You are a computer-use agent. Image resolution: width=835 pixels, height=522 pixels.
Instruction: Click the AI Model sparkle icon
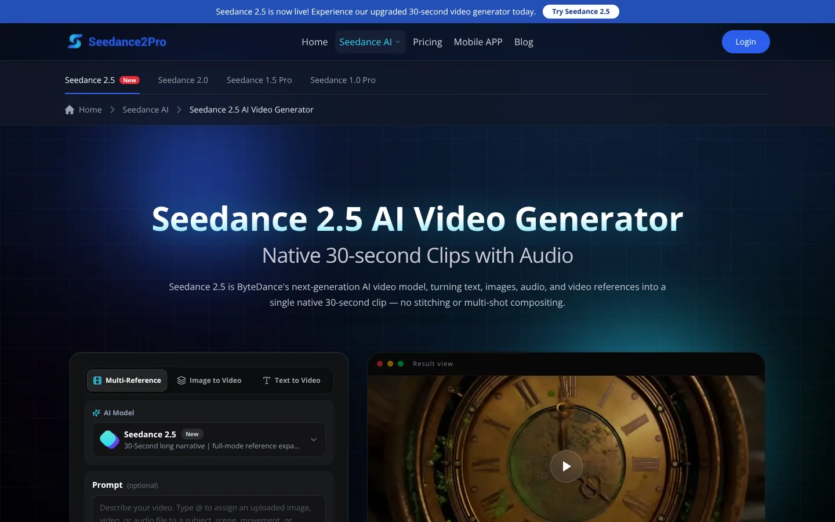(96, 413)
